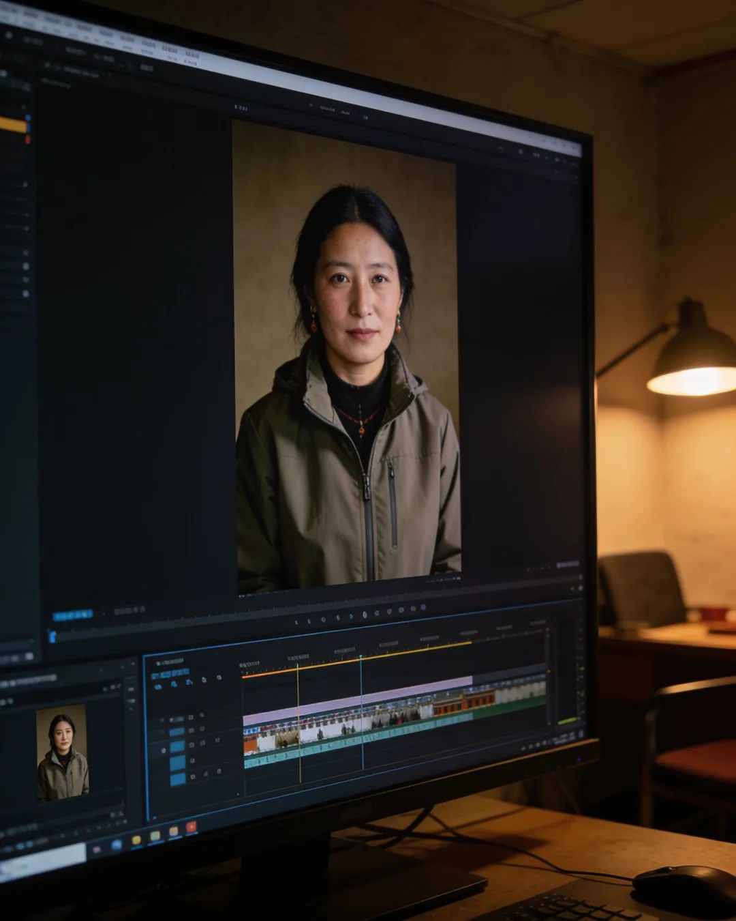Click the yellow work area bar above tracks
This screenshot has height=921, width=736.
pos(357,659)
